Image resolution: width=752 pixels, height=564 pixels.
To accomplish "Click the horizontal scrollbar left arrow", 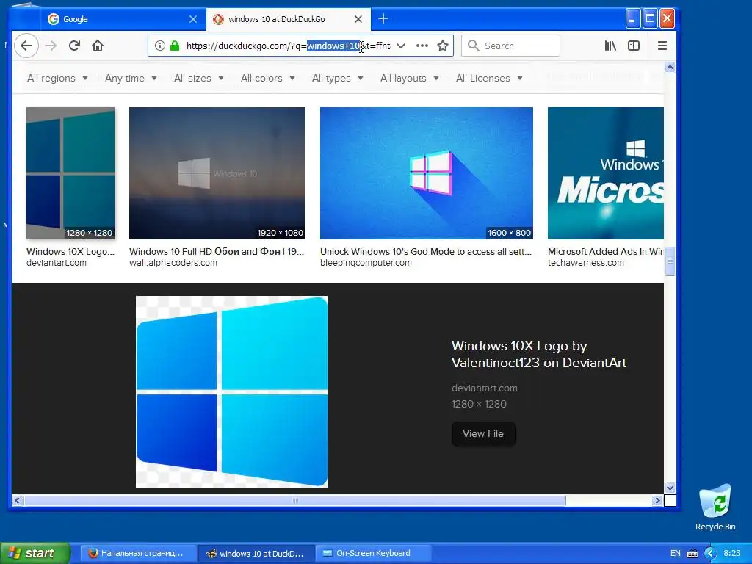I will pos(18,501).
